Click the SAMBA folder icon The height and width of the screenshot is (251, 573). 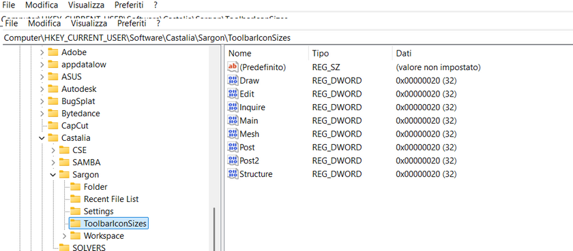coord(64,163)
